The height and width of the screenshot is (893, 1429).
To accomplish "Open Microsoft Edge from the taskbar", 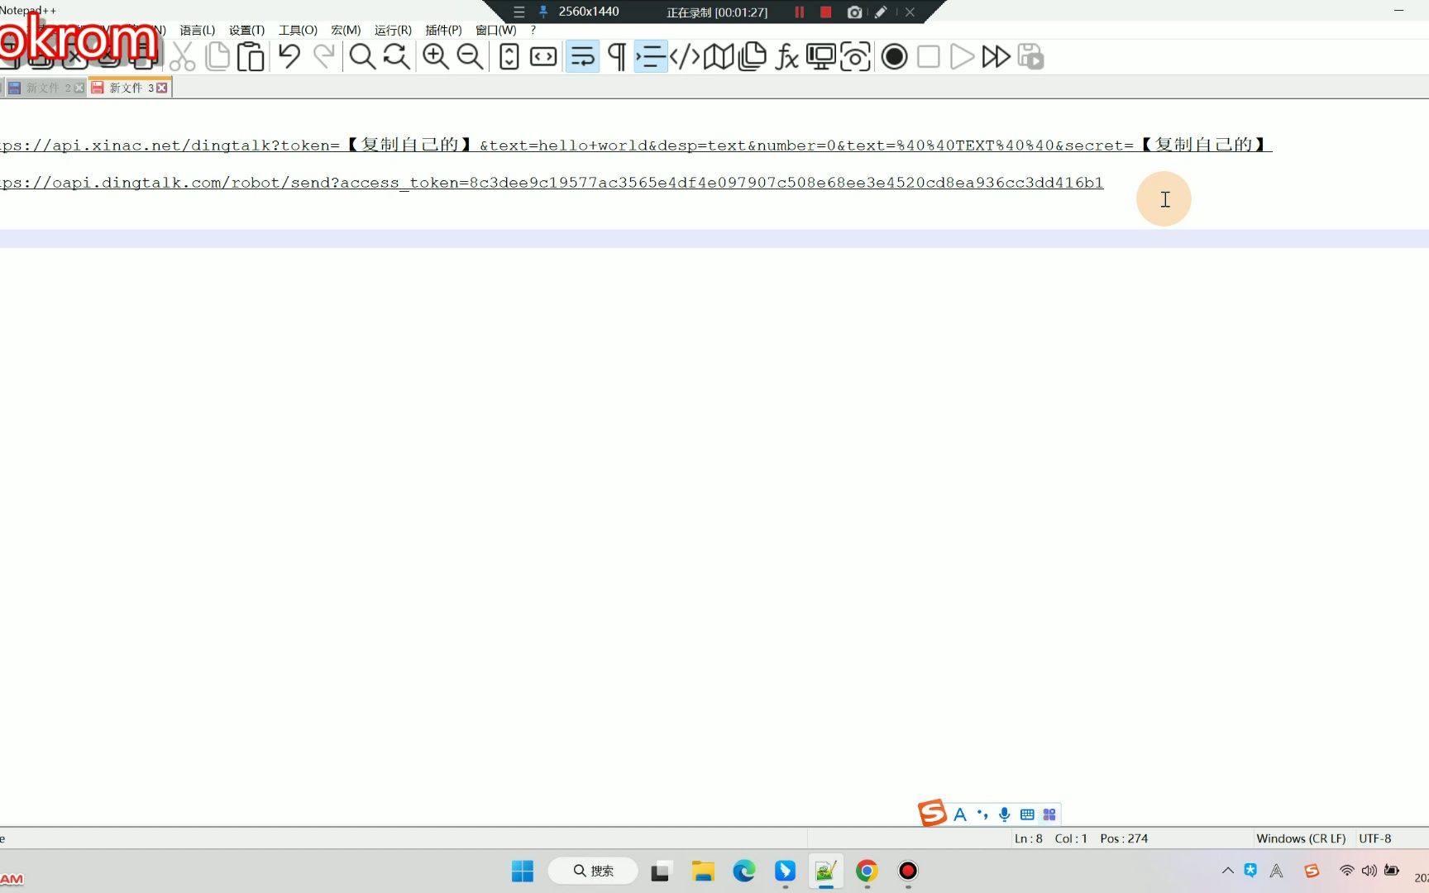I will coord(744,871).
